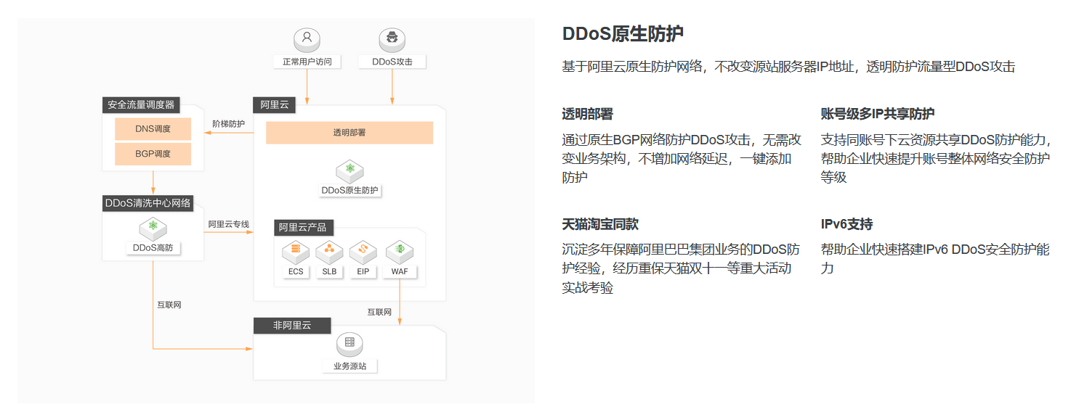Click the DNS调度 box

tap(153, 129)
